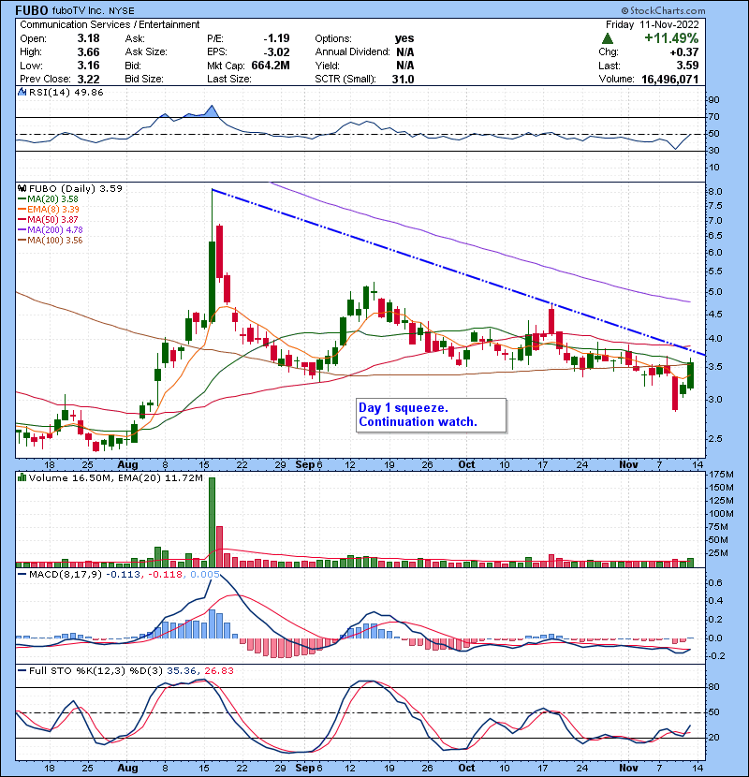
Task: Click the green up-arrow beside +11.49%
Action: pos(608,38)
